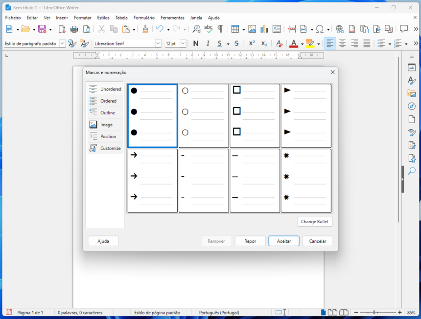
Task: Expand font name Liberation Serif dropdown
Action: [158, 43]
